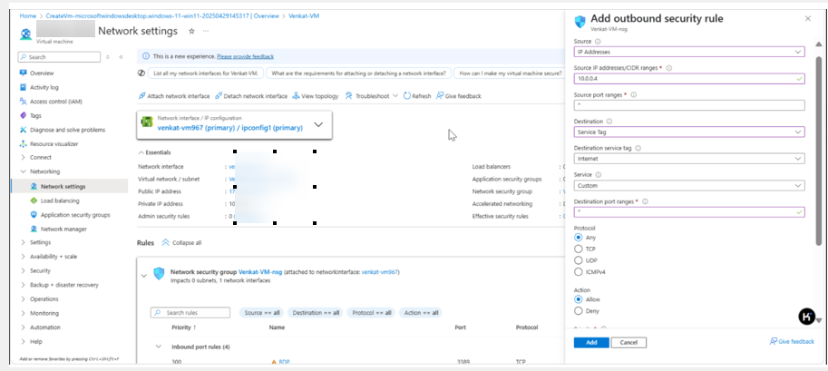
Task: Expand the Connect section in sidebar
Action: [23, 158]
